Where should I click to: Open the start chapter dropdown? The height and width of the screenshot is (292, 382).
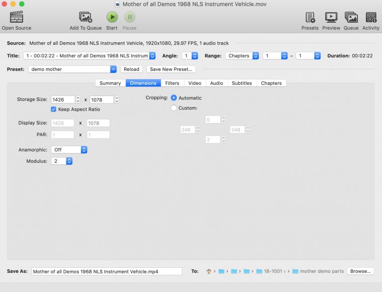click(275, 56)
